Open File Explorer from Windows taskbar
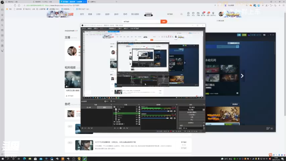Viewport: 286px width, 161px height. [30, 159]
